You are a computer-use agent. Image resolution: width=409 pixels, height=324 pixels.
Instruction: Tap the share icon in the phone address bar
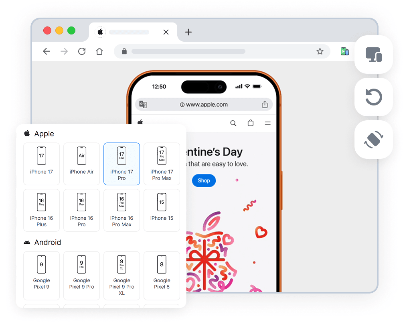[265, 104]
